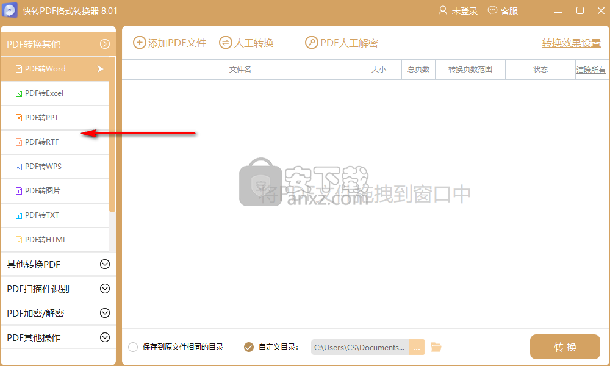This screenshot has height=366, width=610.
Task: Click the 人工转换 swap arrows icon
Action: (225, 43)
